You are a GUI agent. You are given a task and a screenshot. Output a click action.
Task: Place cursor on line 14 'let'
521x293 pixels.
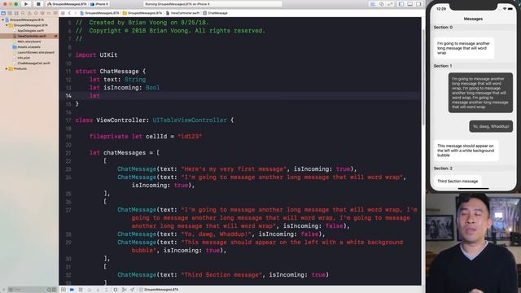[94, 96]
